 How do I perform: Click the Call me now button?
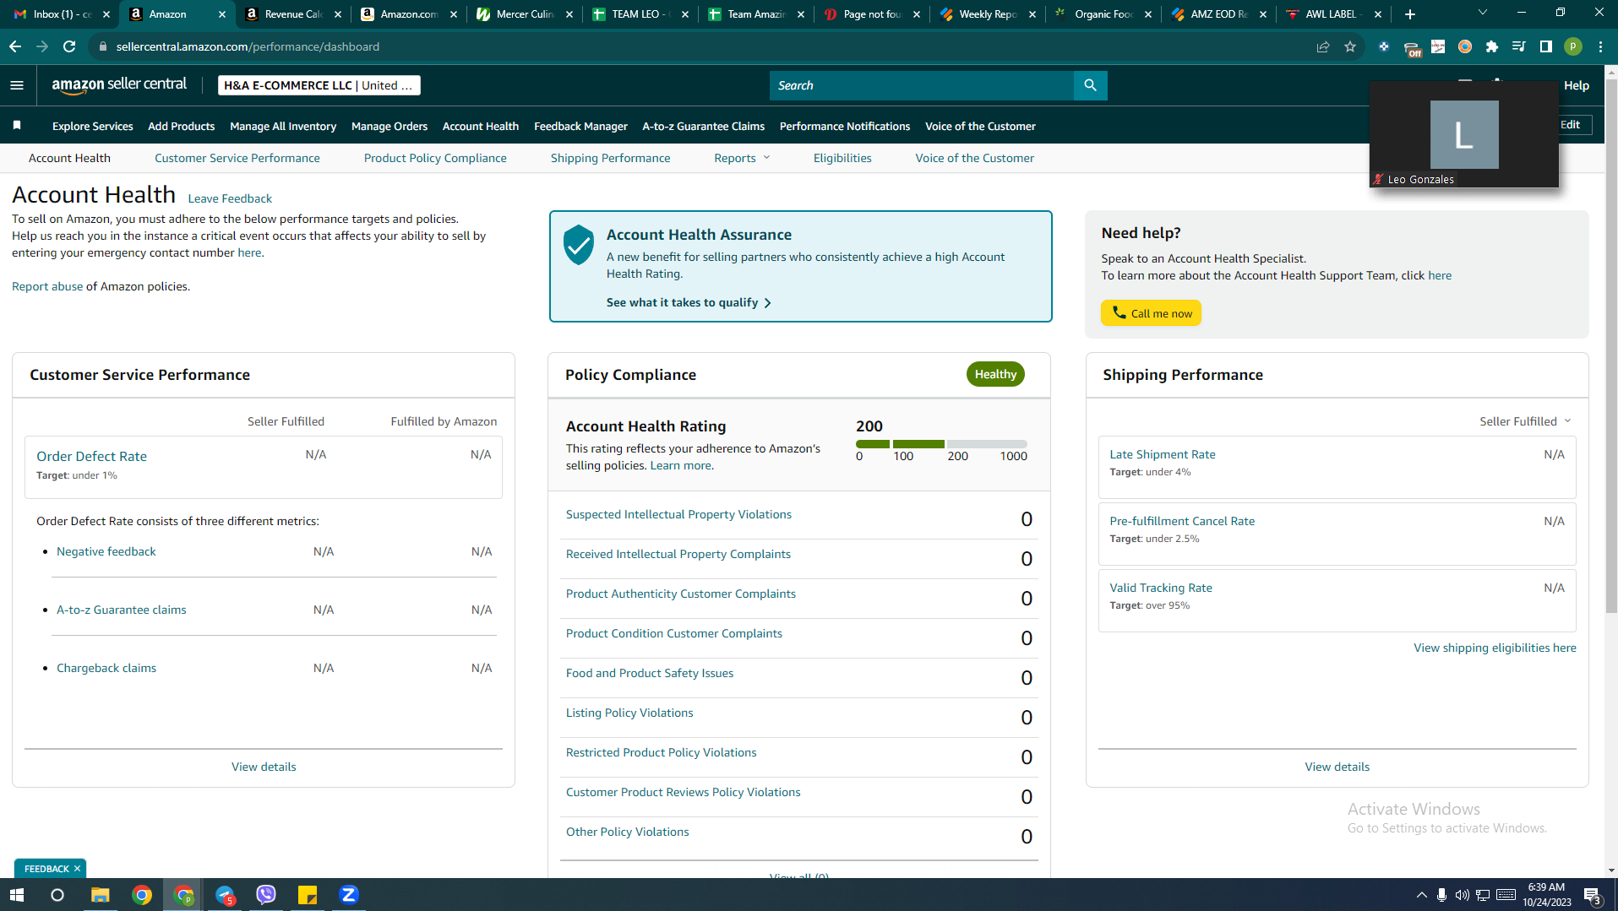[x=1151, y=313]
